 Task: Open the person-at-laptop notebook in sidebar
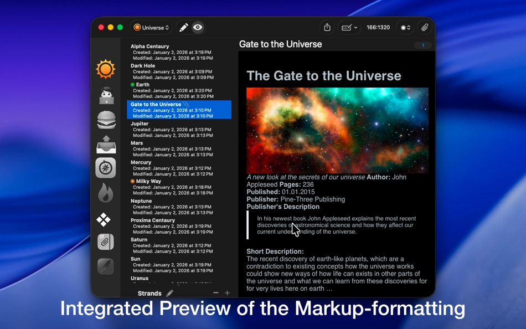click(x=105, y=94)
